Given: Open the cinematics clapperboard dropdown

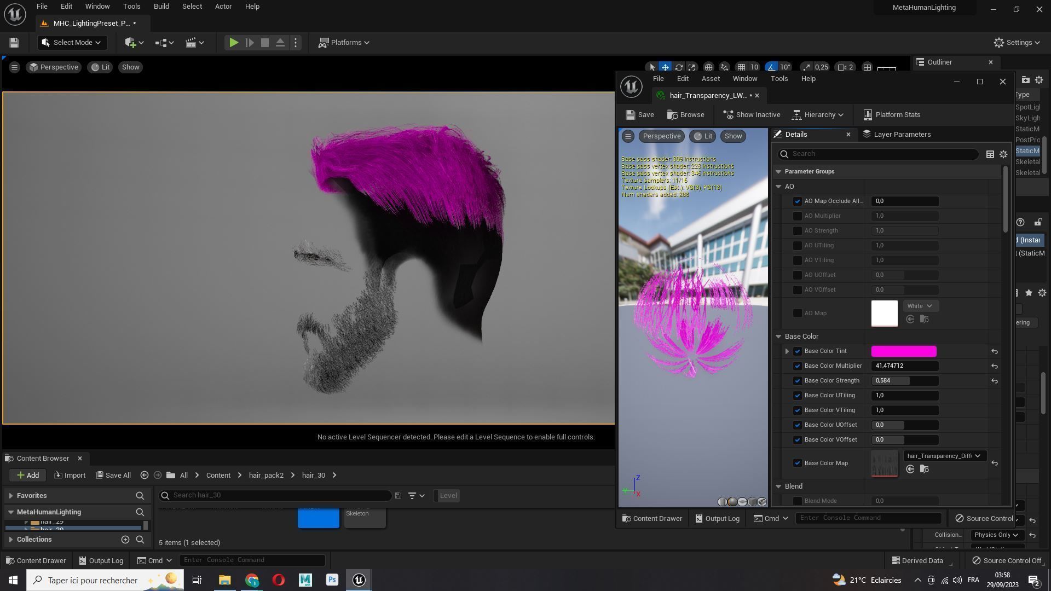Looking at the screenshot, I should point(195,43).
